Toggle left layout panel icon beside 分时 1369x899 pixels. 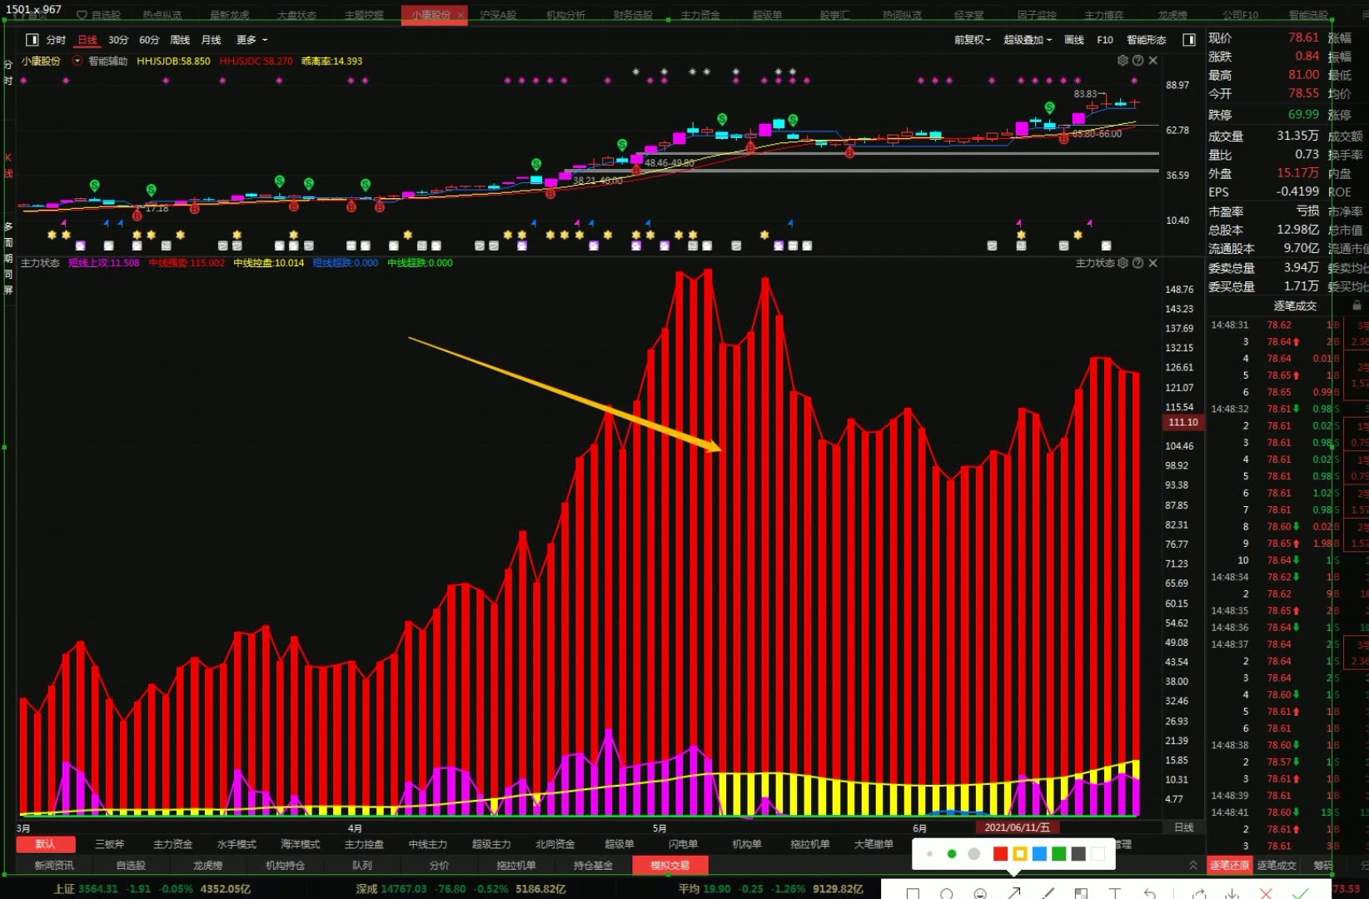click(32, 40)
